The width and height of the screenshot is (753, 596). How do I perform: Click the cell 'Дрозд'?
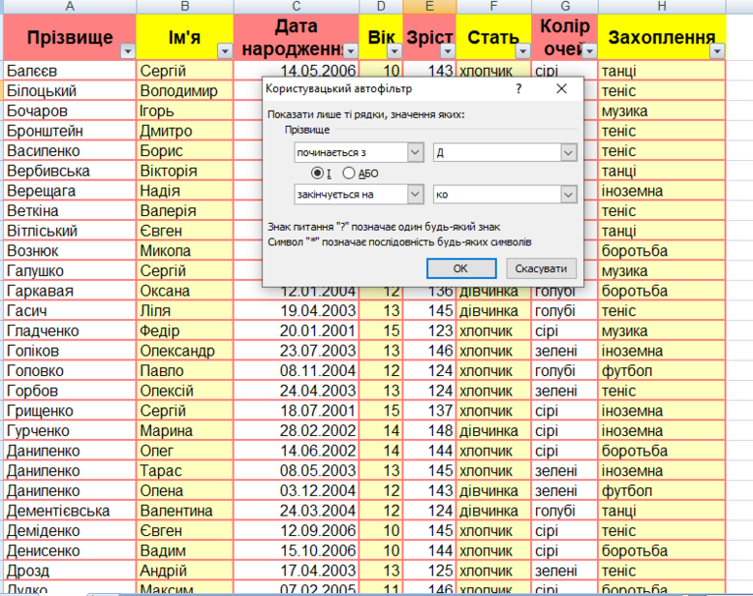pos(70,571)
